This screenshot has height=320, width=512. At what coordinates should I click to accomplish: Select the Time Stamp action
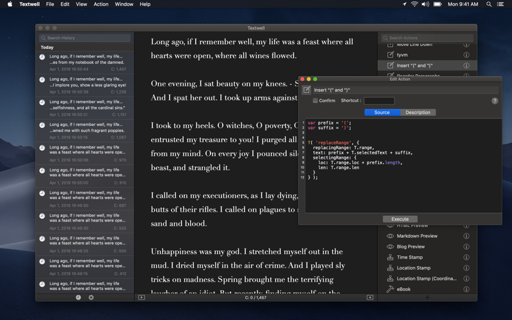point(427,257)
